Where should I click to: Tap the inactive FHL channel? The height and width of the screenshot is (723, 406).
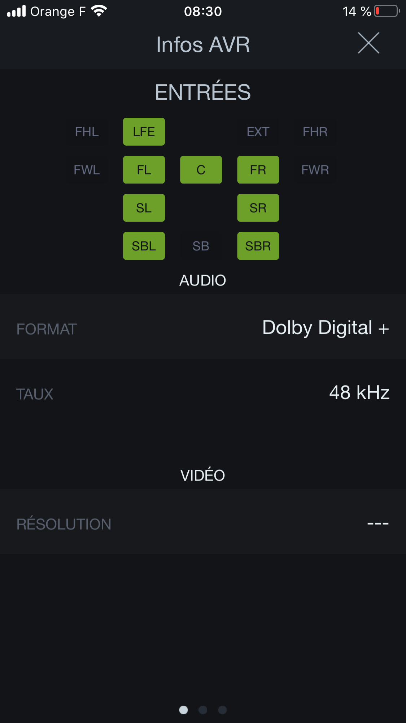pyautogui.click(x=87, y=132)
